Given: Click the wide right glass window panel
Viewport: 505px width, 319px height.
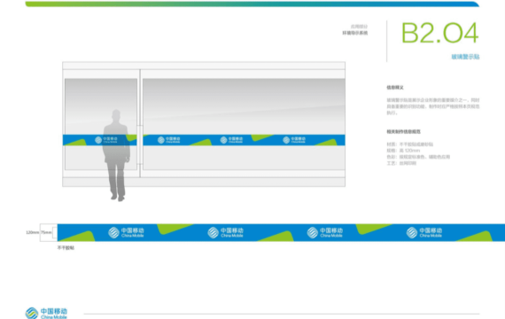Looking at the screenshot, I should 244,124.
